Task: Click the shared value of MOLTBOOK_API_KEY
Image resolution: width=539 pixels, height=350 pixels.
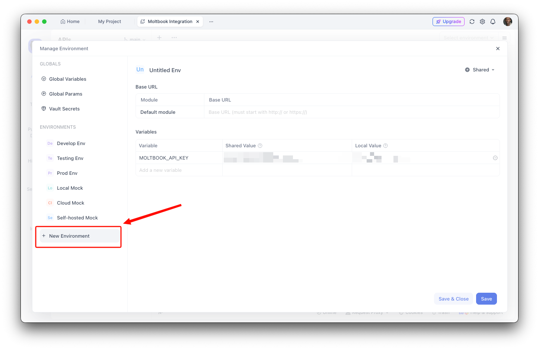Action: [287, 158]
